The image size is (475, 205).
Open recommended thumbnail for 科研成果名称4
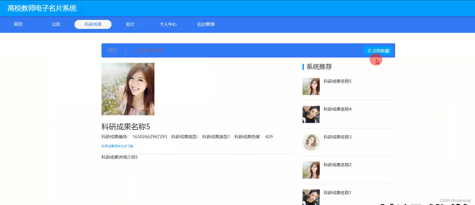311,114
